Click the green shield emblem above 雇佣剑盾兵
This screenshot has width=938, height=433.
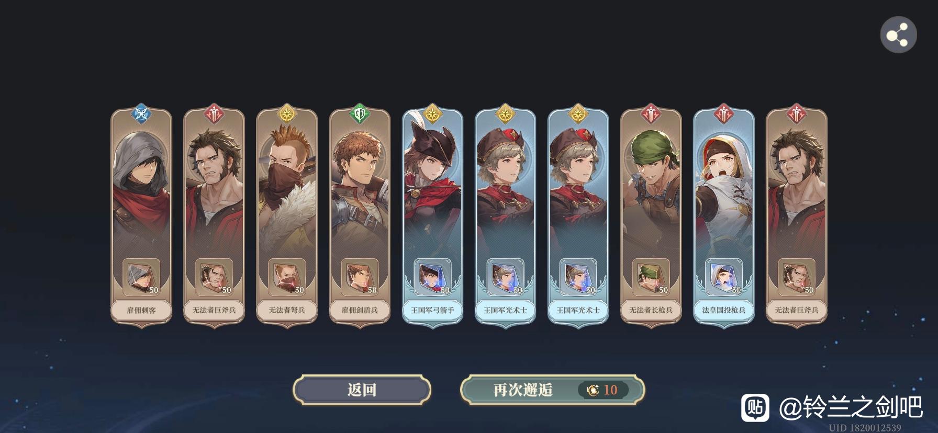tap(360, 113)
